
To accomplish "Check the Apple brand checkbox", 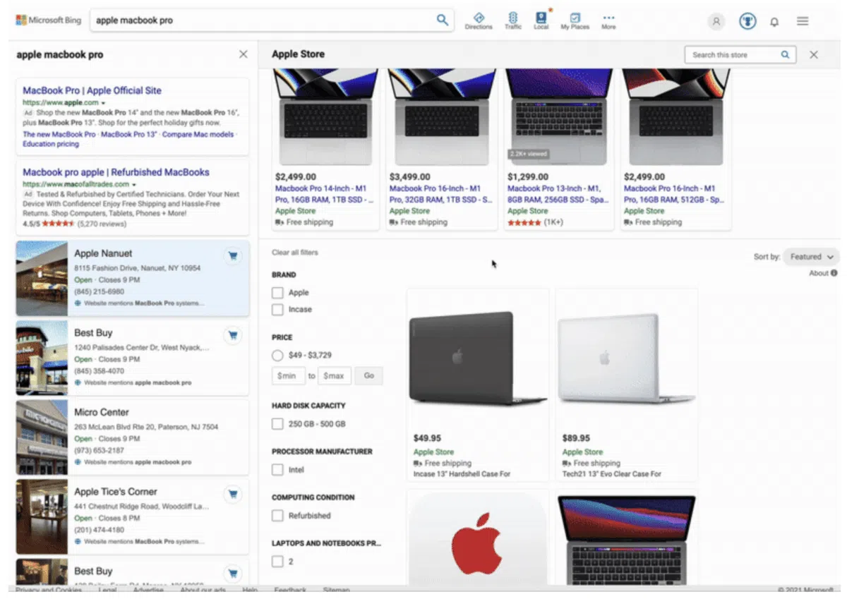I will click(x=277, y=292).
